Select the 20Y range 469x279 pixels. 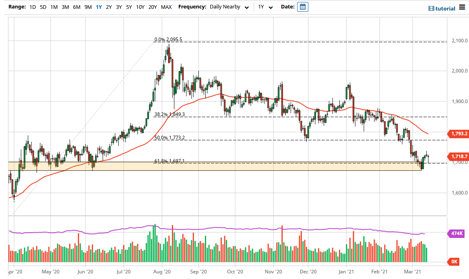[153, 7]
